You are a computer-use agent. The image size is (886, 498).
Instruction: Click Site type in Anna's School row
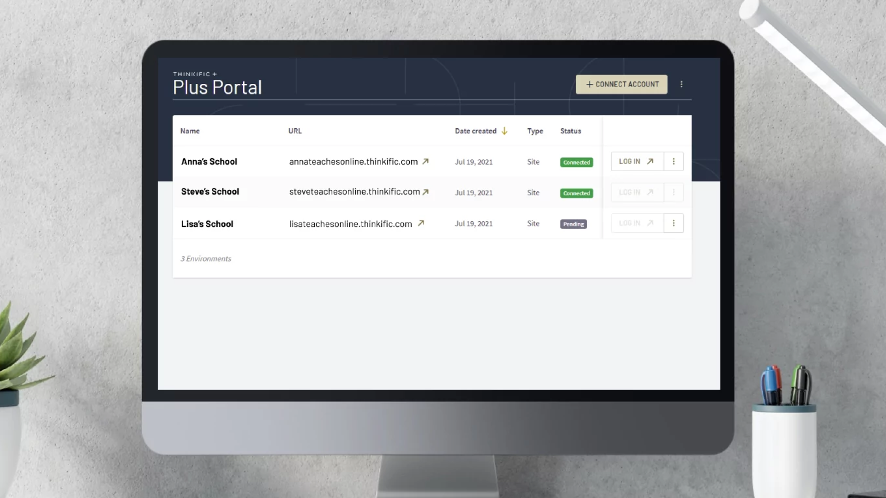533,162
